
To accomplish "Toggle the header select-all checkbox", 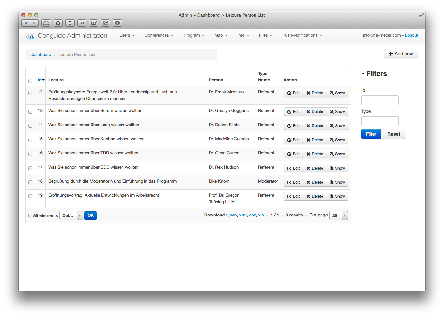I will click(x=30, y=81).
